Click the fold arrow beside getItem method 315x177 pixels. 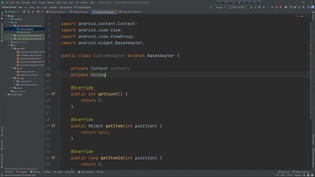60,126
